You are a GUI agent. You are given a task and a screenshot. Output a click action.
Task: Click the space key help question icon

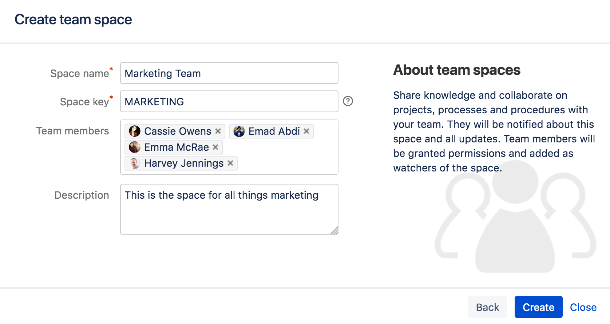click(348, 101)
